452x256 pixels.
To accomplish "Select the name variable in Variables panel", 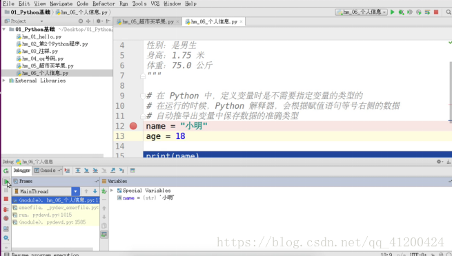I will tap(146, 198).
